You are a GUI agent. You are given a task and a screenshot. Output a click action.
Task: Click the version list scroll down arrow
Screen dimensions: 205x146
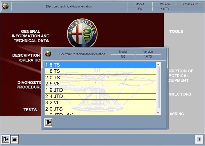pyautogui.click(x=158, y=113)
